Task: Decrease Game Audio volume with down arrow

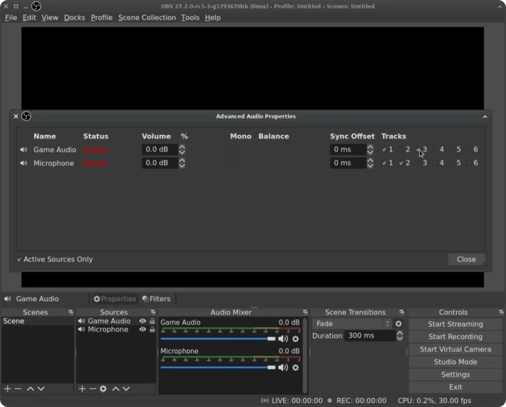Action: coord(182,152)
